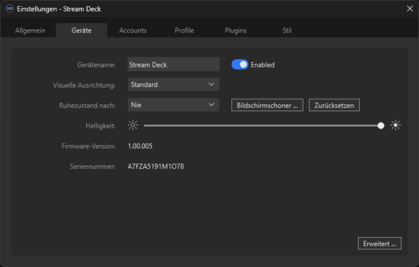419x267 pixels.
Task: Open the Visuelle Ausrichtung dropdown
Action: (173, 85)
